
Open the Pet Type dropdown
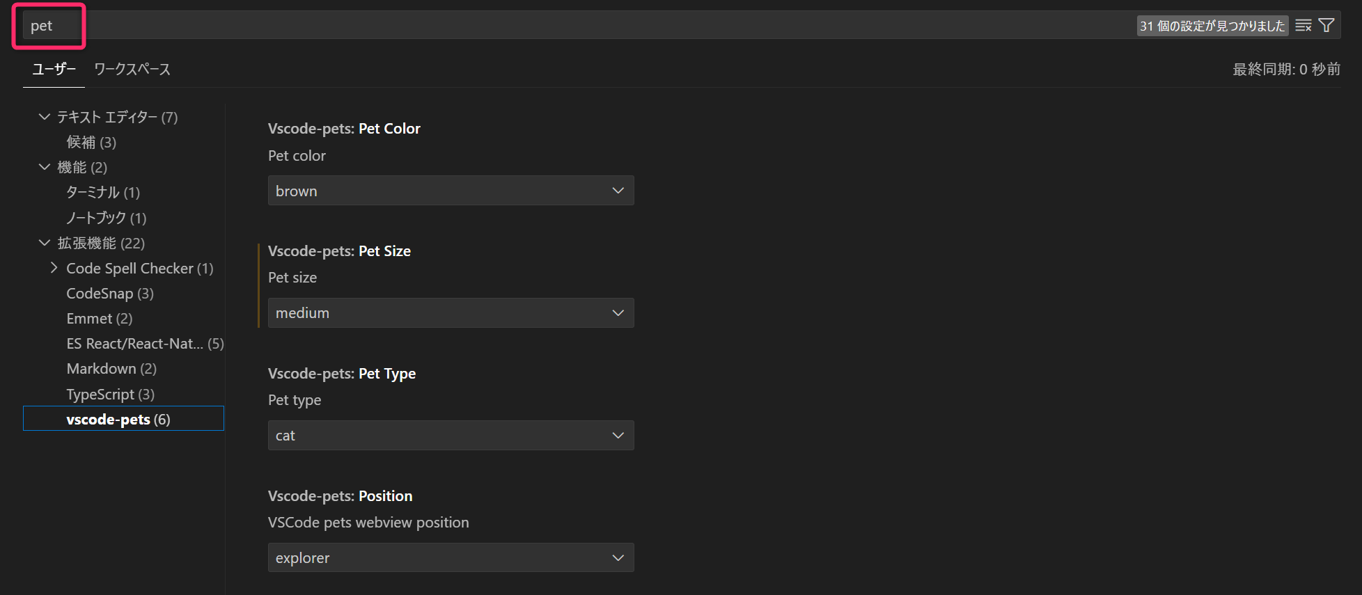pos(451,436)
